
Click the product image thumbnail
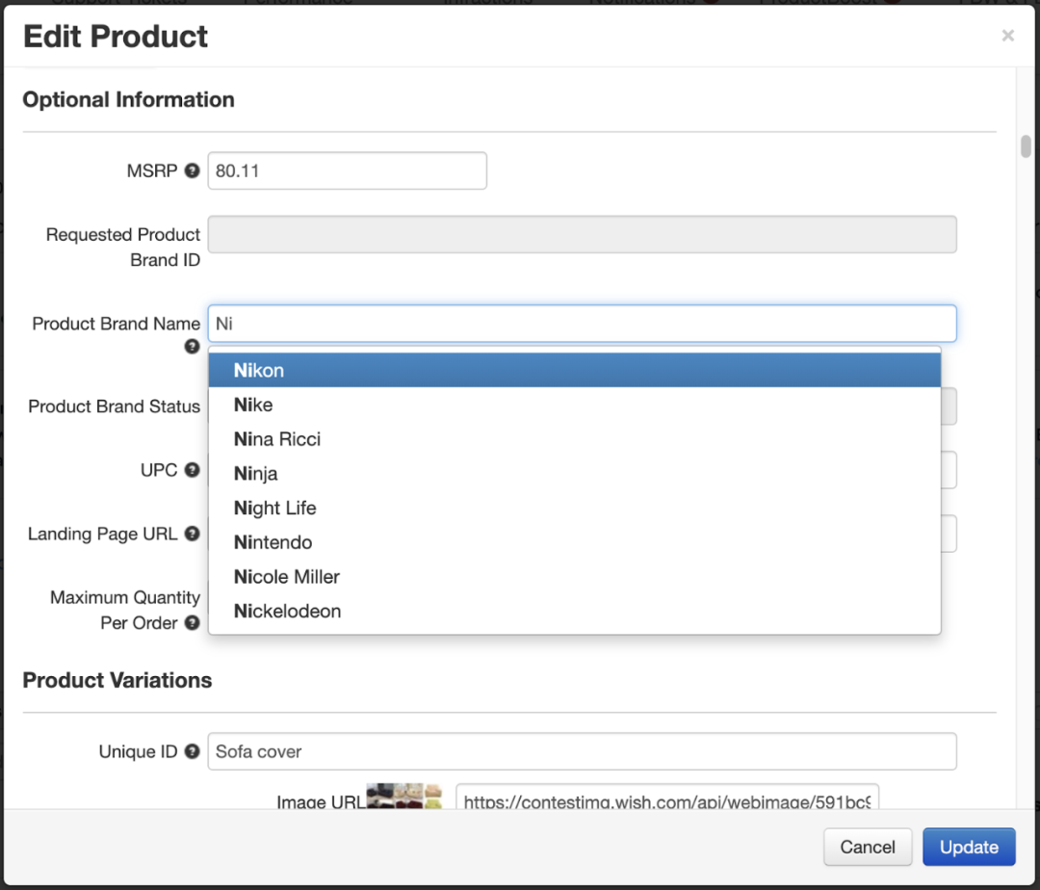tap(403, 796)
